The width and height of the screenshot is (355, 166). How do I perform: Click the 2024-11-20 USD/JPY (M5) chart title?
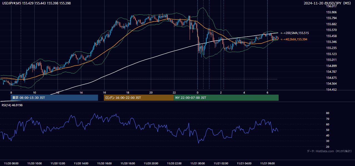328,3
